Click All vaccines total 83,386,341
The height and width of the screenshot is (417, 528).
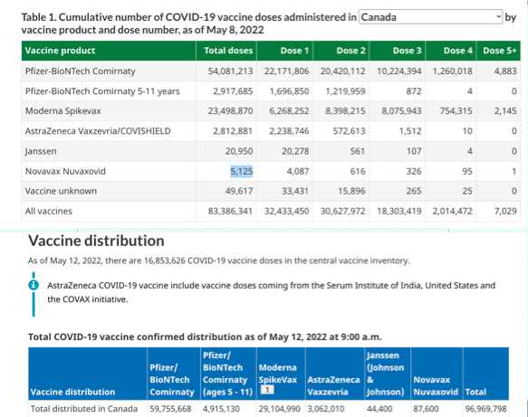(230, 211)
